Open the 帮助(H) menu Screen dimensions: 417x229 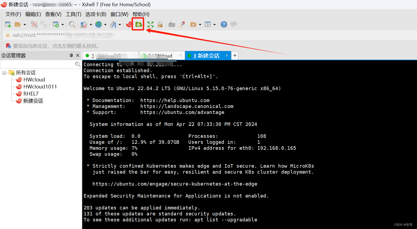tap(141, 14)
